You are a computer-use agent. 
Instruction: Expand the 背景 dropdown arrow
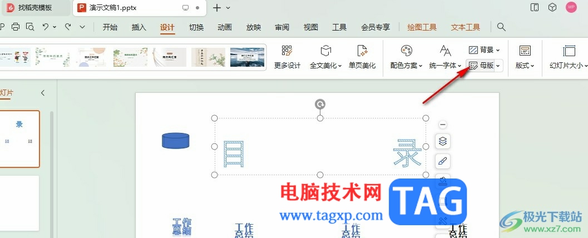pos(498,50)
